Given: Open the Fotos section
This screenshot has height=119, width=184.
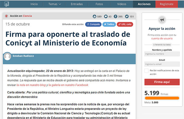Looking at the screenshot, I should pyautogui.click(x=99, y=4).
